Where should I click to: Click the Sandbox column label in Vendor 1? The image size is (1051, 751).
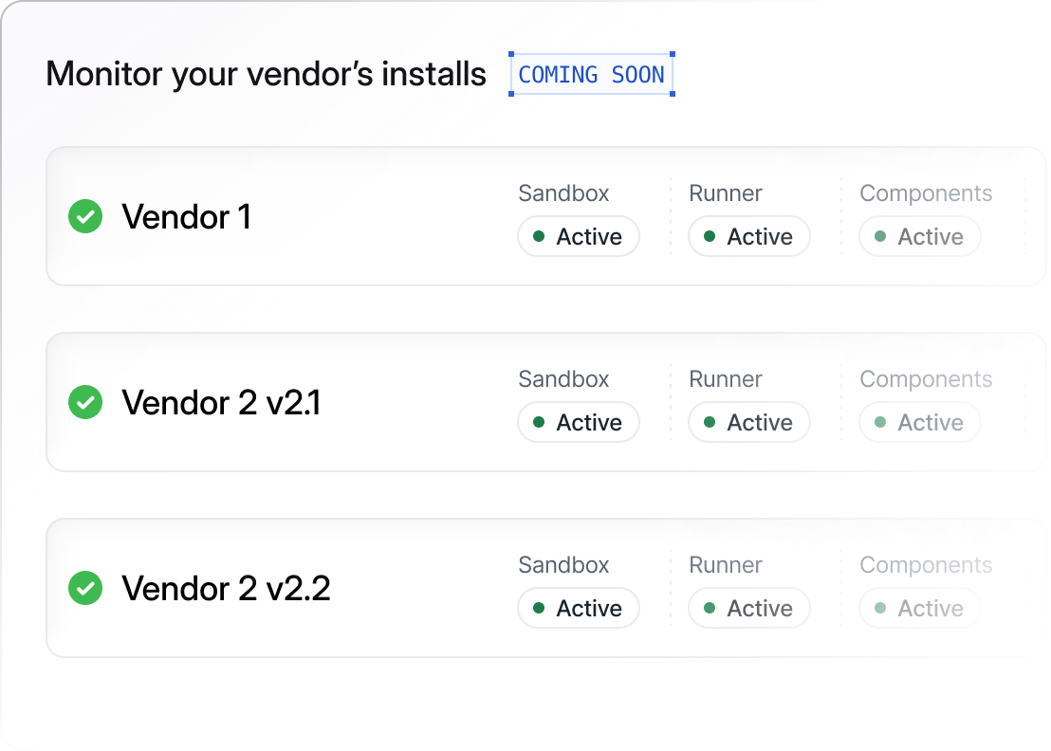(x=563, y=193)
